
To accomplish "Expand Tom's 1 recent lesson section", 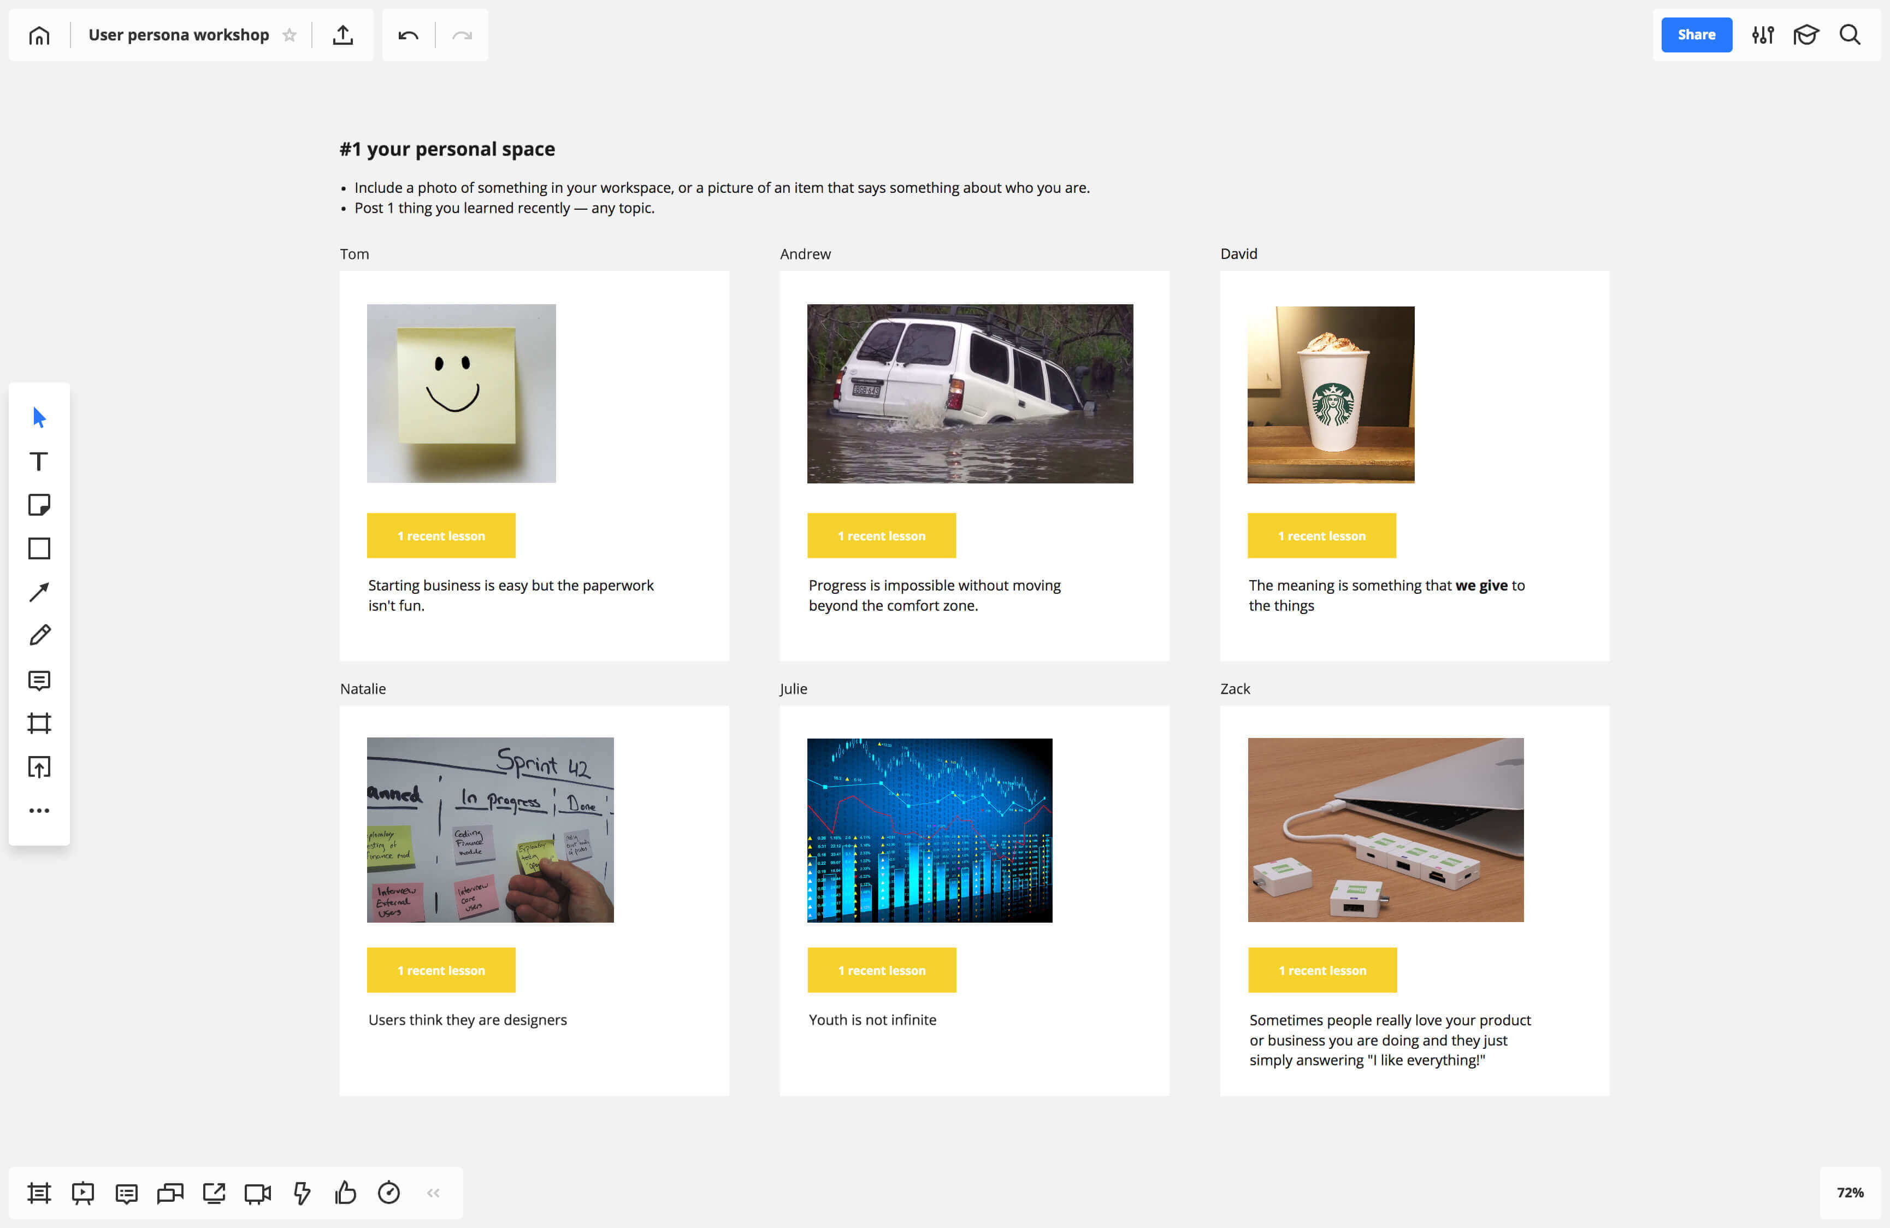I will click(x=441, y=536).
